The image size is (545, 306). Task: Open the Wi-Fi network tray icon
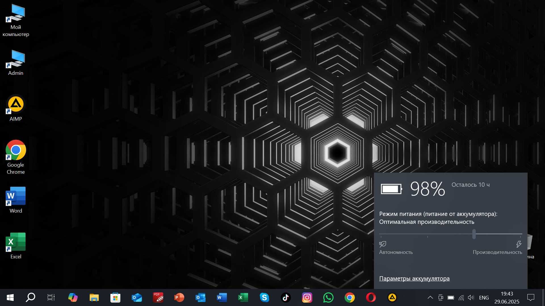click(461, 297)
